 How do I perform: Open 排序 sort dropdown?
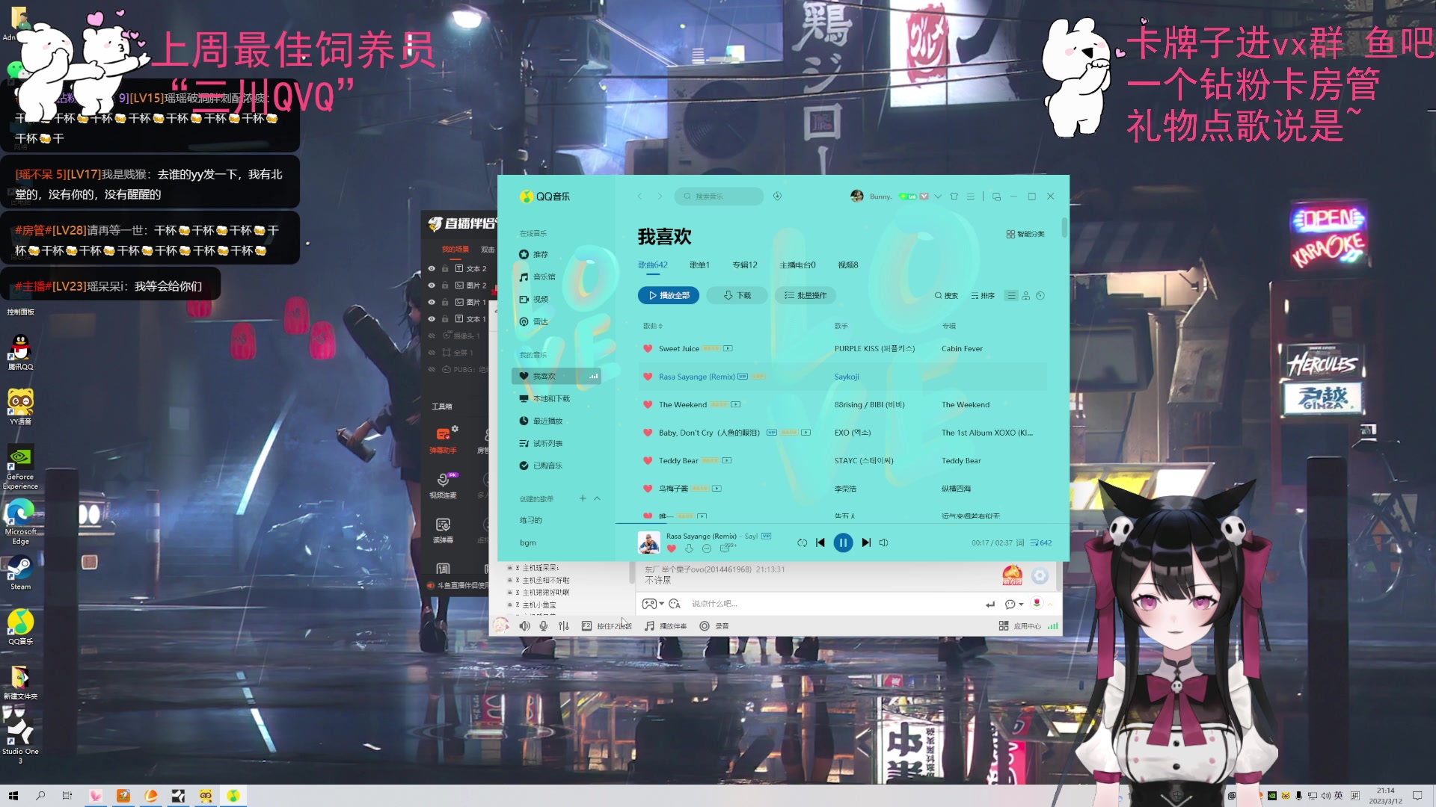coord(983,296)
